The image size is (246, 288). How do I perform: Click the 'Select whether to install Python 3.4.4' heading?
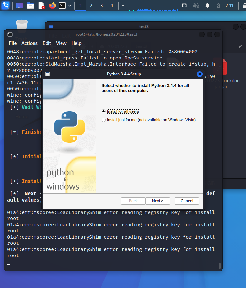click(145, 88)
